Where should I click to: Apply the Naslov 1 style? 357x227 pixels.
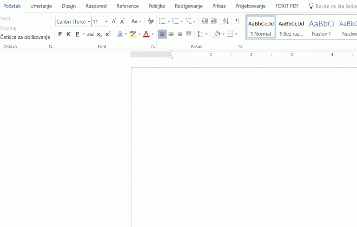321,28
